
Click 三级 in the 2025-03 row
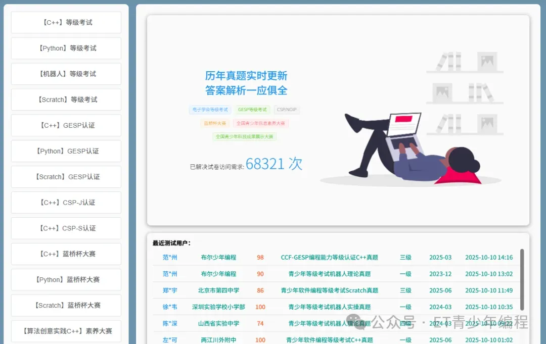click(x=405, y=258)
